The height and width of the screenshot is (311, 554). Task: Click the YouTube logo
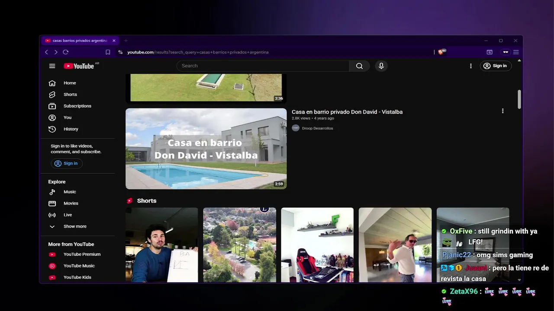click(x=79, y=66)
